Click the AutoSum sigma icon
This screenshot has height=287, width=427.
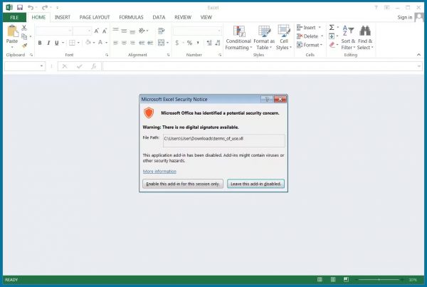(332, 28)
